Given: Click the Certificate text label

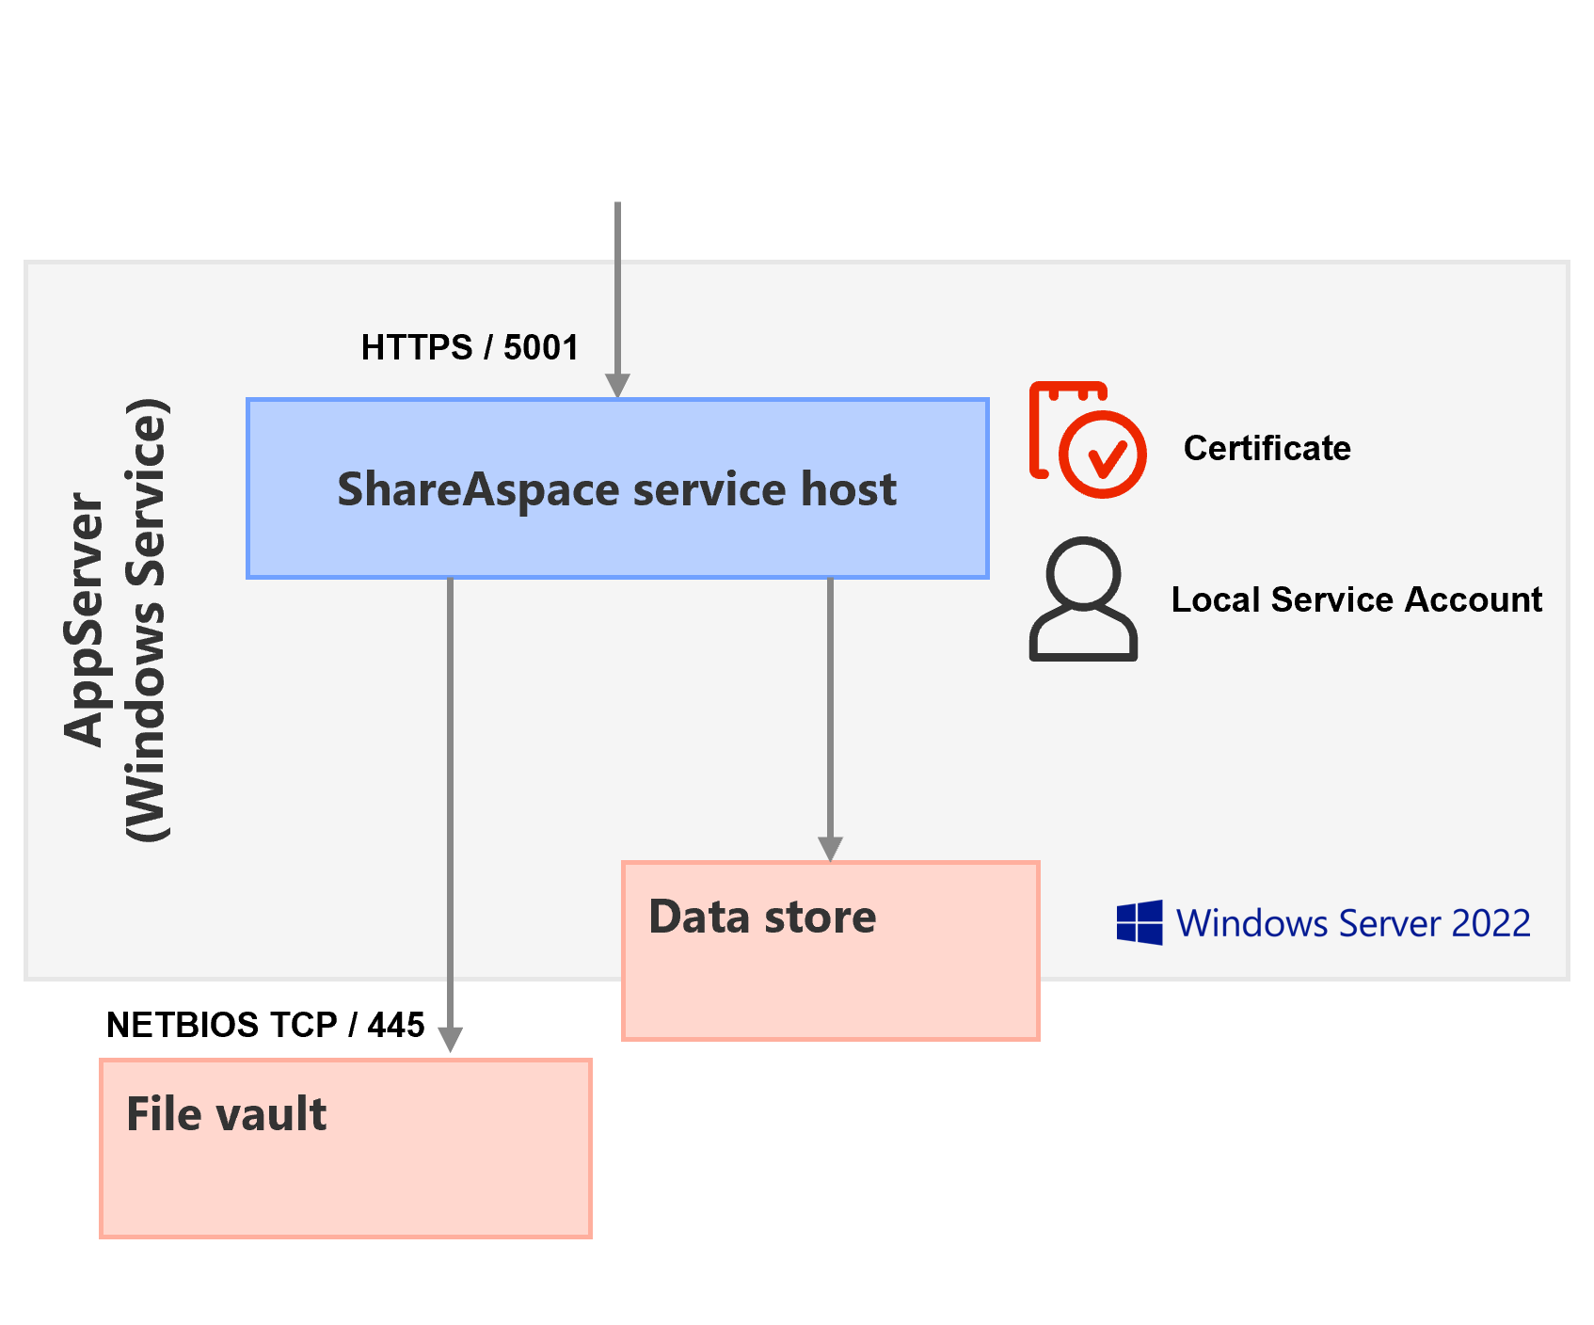Looking at the screenshot, I should click(1268, 449).
